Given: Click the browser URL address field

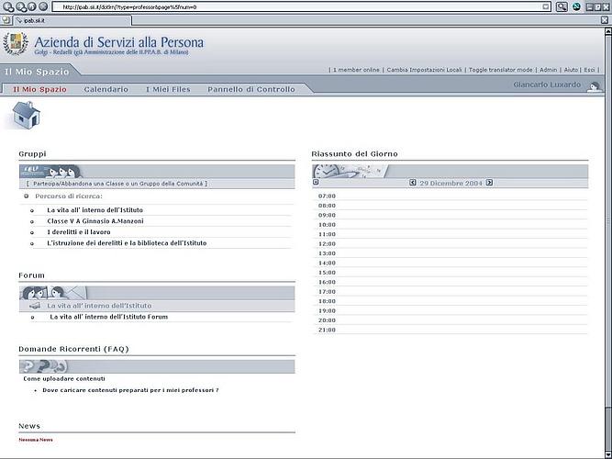Looking at the screenshot, I should (x=303, y=6).
